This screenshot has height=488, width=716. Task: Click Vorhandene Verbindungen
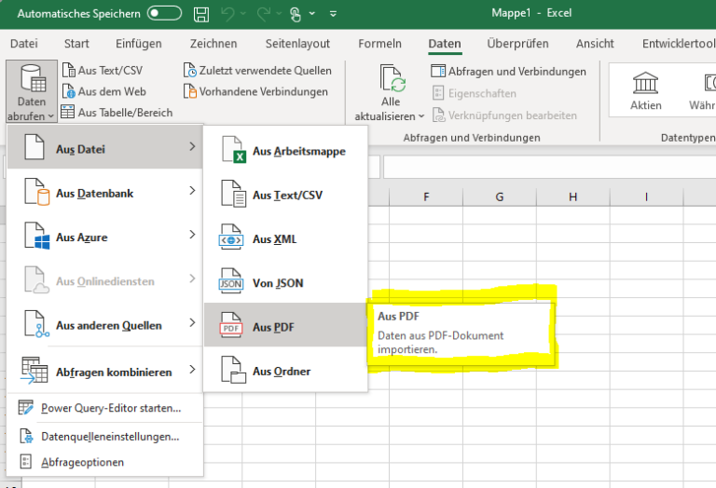coord(255,91)
